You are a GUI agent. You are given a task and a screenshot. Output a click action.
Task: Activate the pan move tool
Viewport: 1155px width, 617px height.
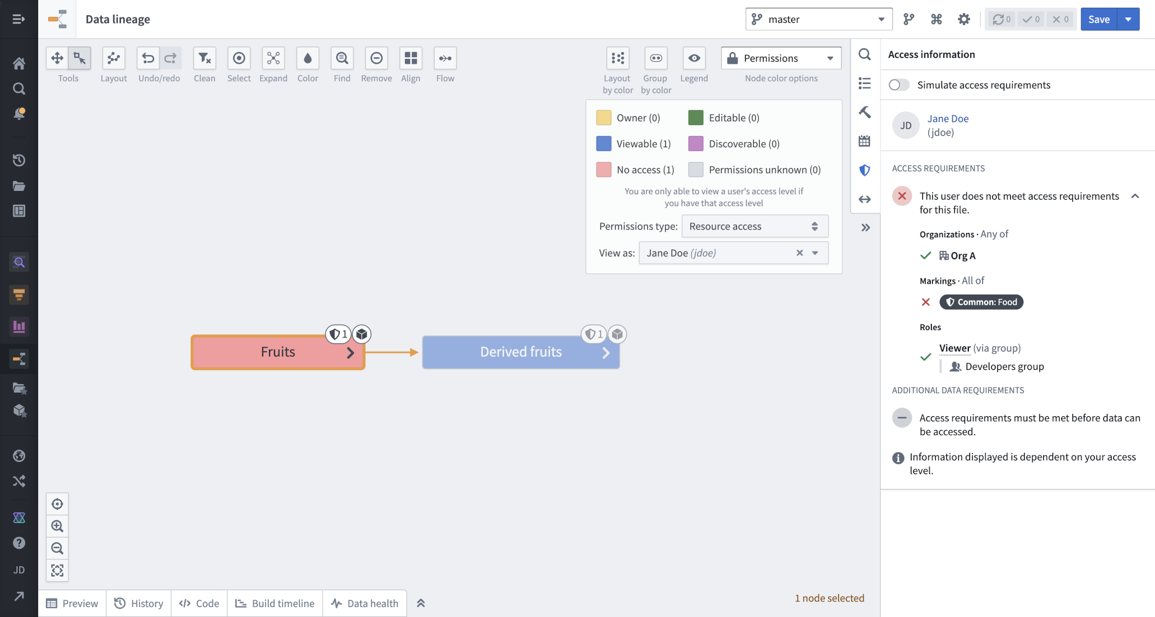click(x=57, y=58)
